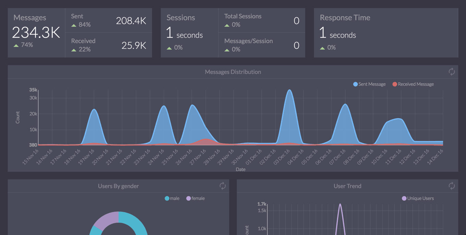This screenshot has height=235, width=466.
Task: Click the Sent value 208.4K
Action: pos(131,20)
